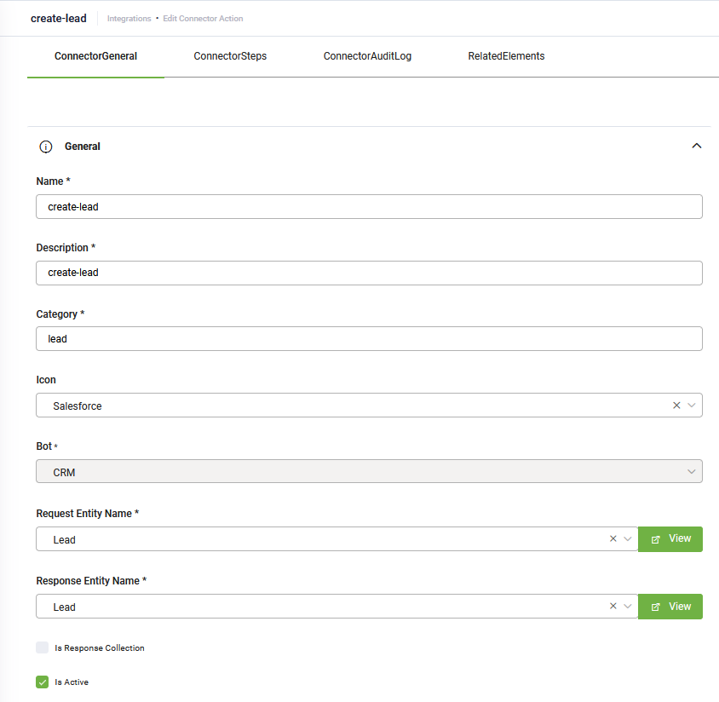Go to the RelatedElements tab
The image size is (719, 702).
506,56
